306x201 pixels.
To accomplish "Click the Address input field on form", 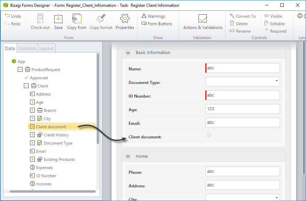I will (243, 185).
